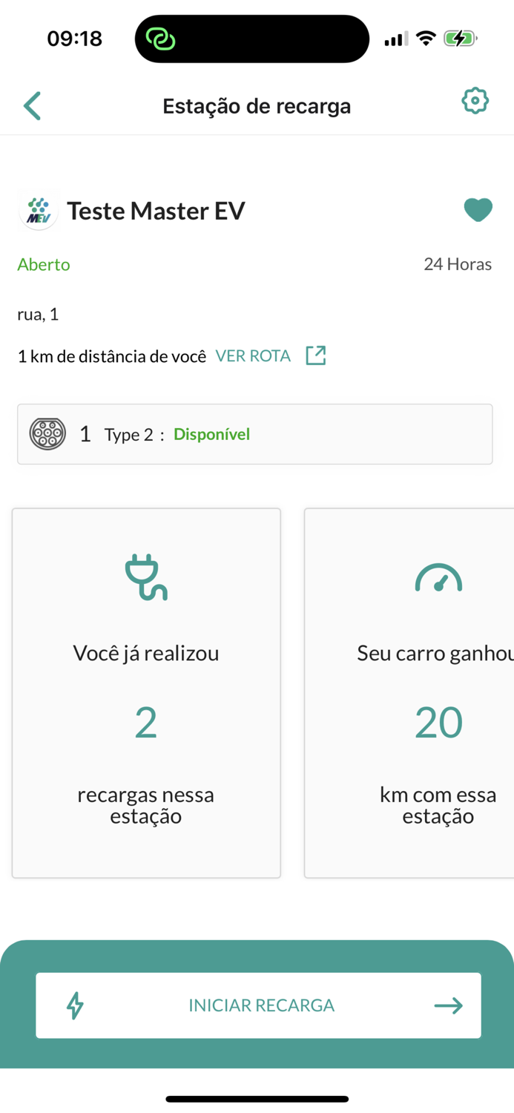Image resolution: width=514 pixels, height=1113 pixels.
Task: Navigate back with the chevron arrow
Action: [x=32, y=105]
